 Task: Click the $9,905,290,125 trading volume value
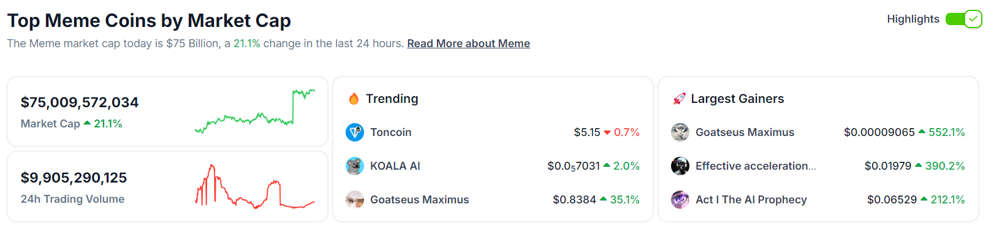click(74, 178)
